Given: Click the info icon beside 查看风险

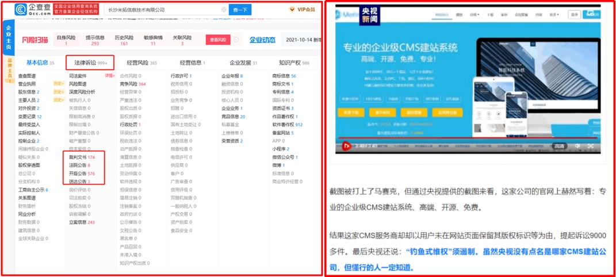Looking at the screenshot, I should point(236,40).
